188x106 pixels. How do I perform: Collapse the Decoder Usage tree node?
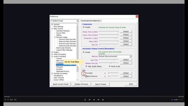click(55, 37)
